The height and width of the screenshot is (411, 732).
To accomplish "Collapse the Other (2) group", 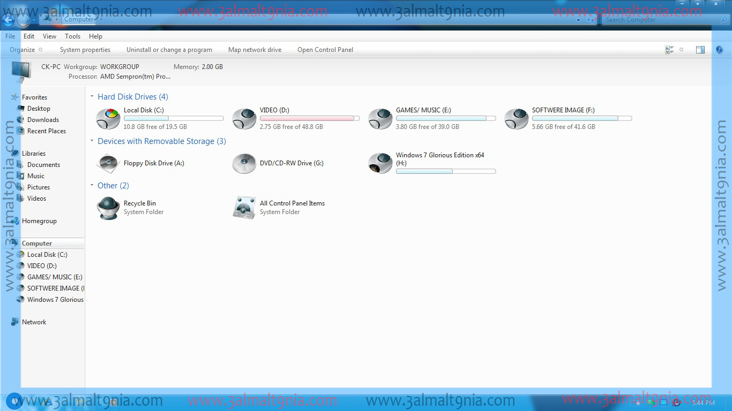I will click(92, 186).
